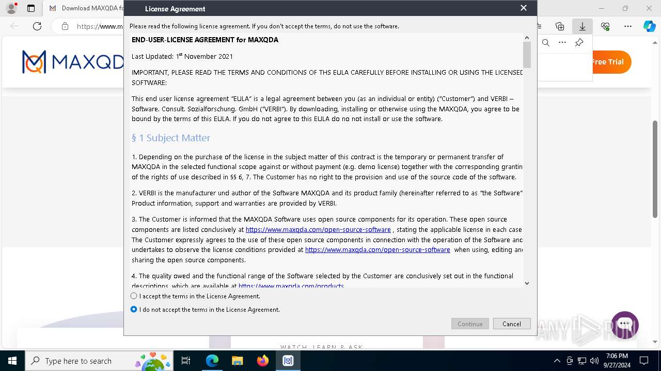This screenshot has height=371, width=661.
Task: Open Edge tab actions menu icon
Action: 31,8
